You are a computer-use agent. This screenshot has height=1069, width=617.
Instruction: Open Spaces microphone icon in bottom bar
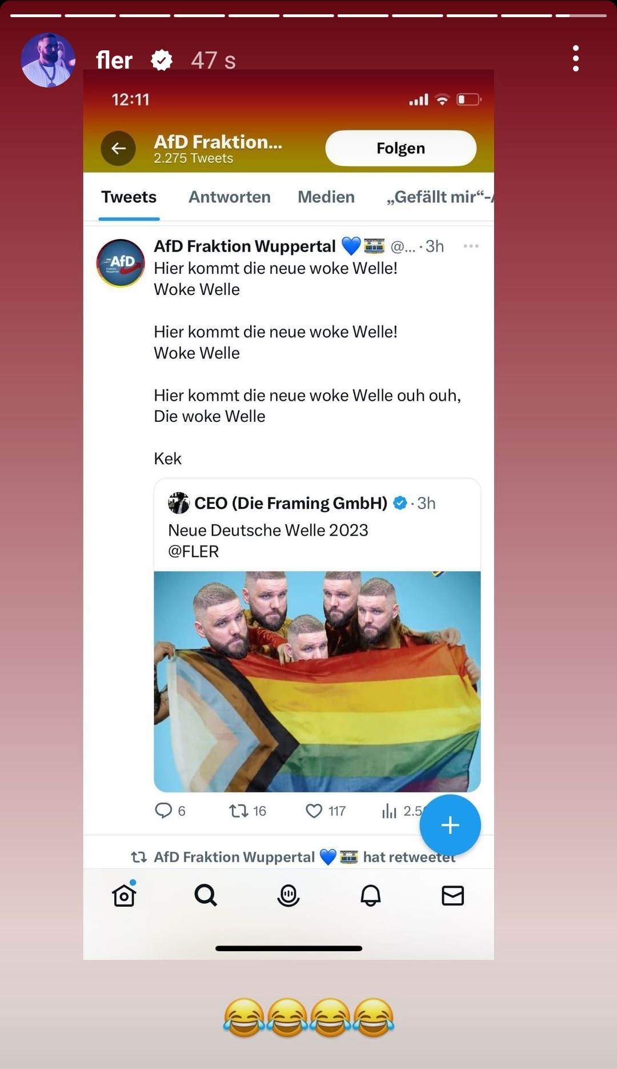click(288, 895)
